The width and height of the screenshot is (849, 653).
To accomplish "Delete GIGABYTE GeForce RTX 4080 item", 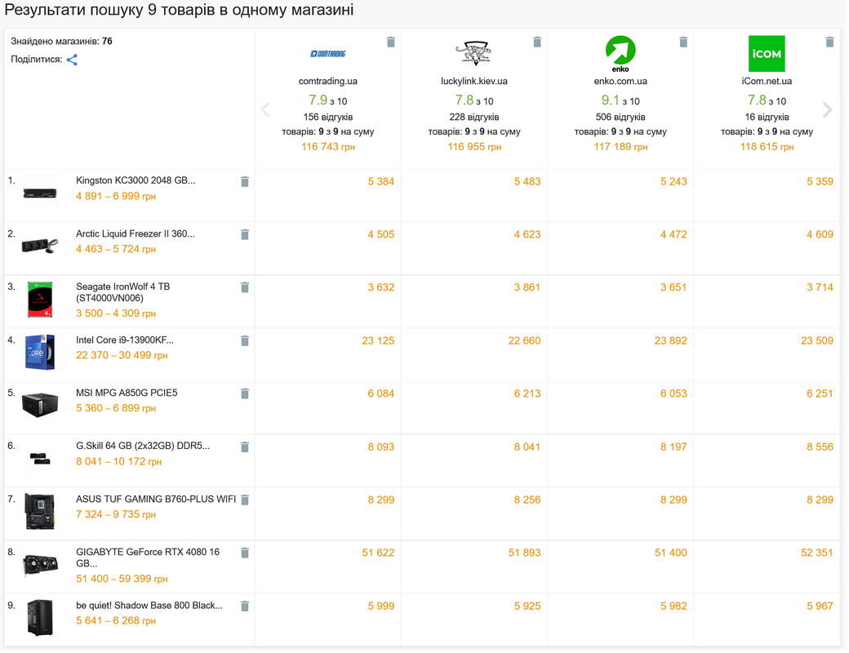I will (x=245, y=553).
